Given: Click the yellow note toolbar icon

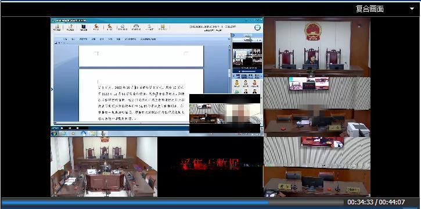Looking at the screenshot, I should tap(163, 28).
